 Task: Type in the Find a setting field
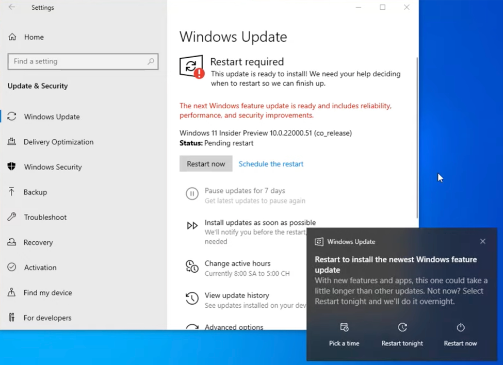77,61
